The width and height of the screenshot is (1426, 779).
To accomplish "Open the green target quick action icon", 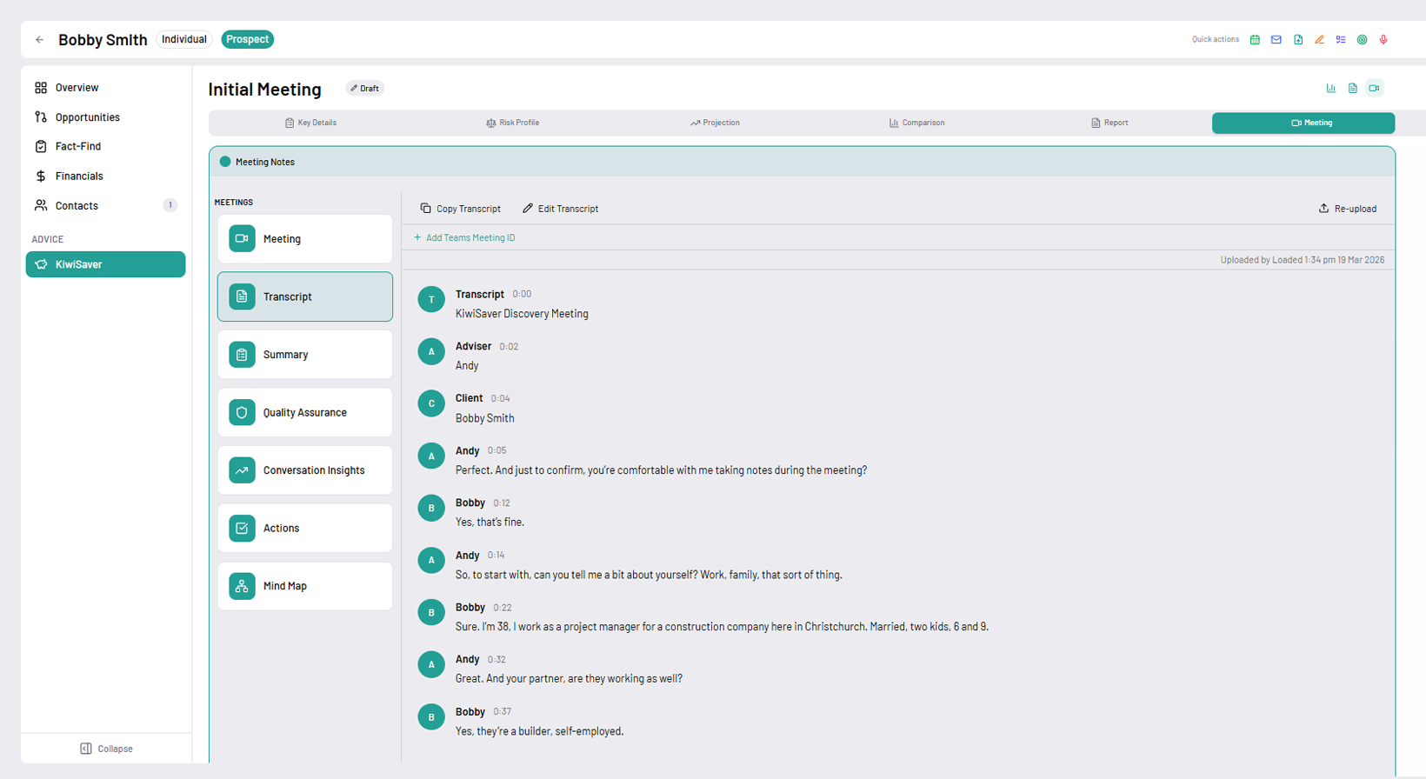I will [x=1362, y=40].
